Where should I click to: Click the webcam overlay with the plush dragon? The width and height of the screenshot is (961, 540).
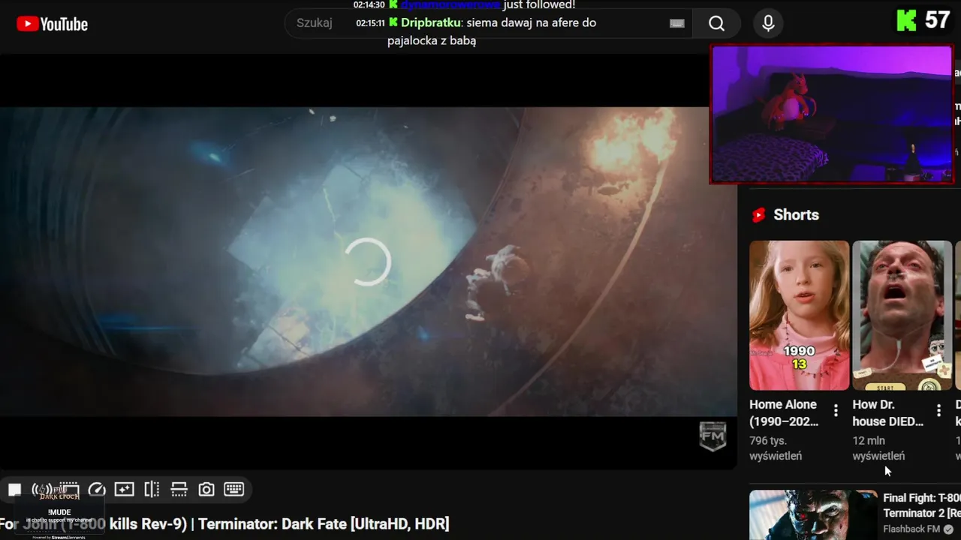pyautogui.click(x=832, y=114)
